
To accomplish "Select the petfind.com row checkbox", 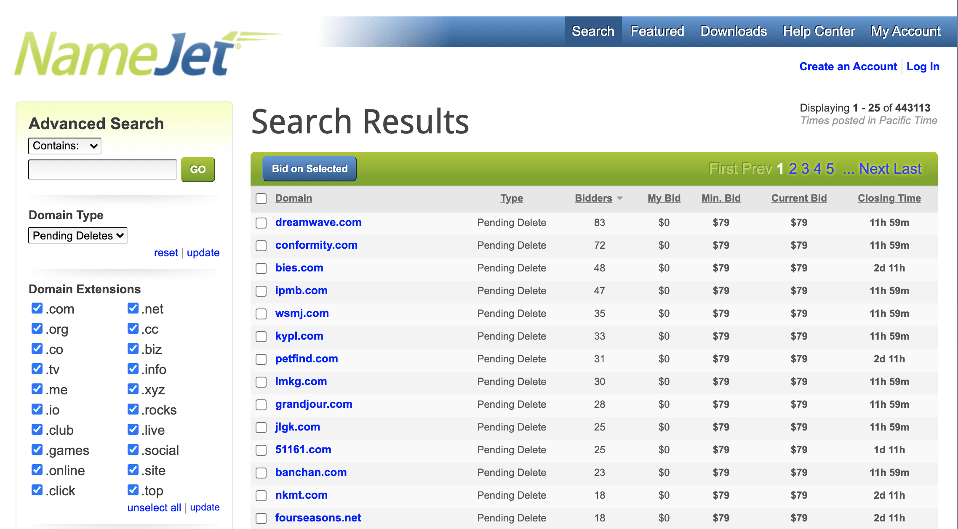I will (261, 359).
